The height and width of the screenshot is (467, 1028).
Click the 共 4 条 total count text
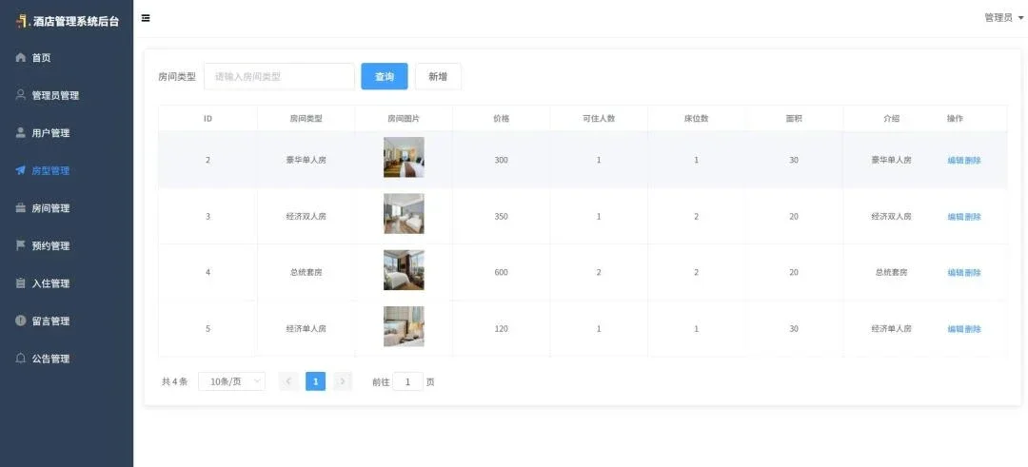174,381
